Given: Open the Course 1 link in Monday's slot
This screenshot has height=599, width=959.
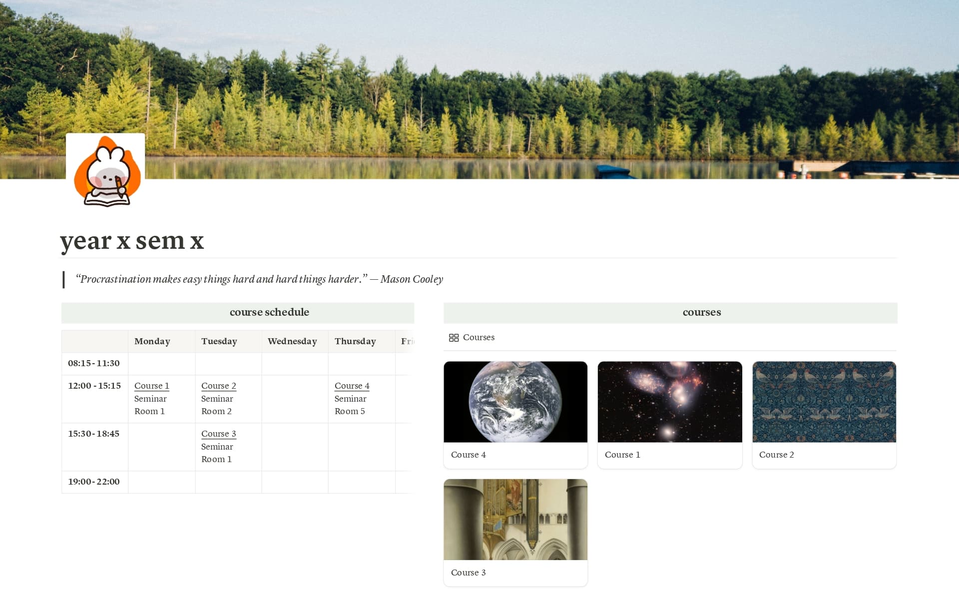Looking at the screenshot, I should [151, 386].
